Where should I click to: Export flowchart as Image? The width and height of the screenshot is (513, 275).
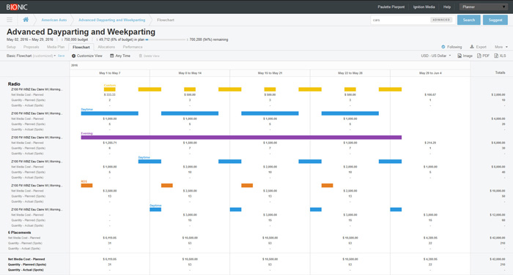point(465,56)
